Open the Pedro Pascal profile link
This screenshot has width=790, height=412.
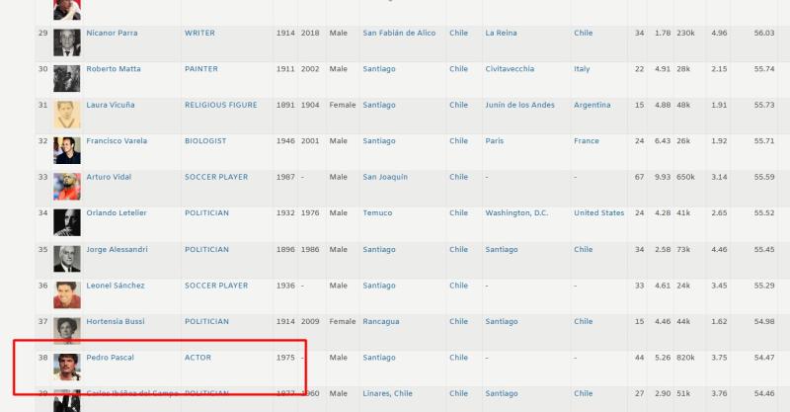(111, 358)
